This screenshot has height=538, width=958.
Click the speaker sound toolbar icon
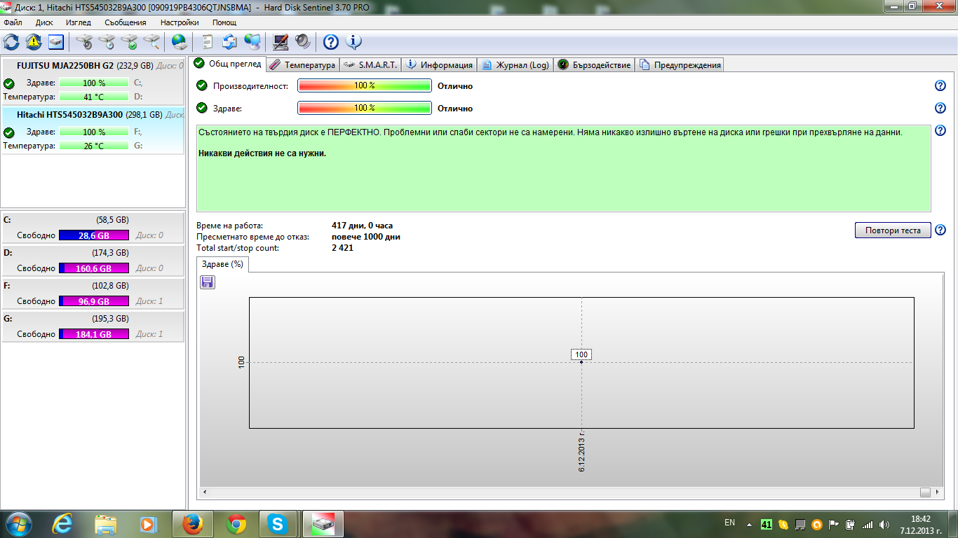[303, 41]
